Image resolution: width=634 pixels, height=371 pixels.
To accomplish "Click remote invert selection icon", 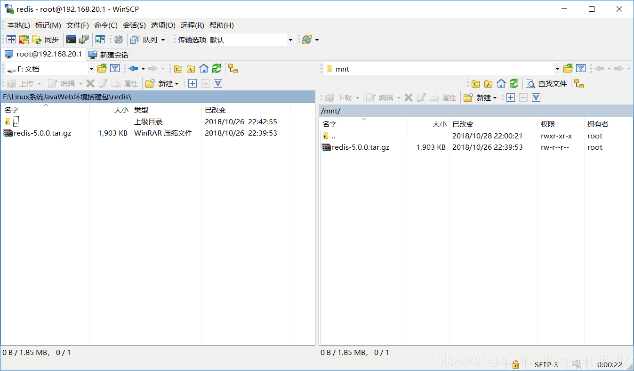I will [536, 97].
